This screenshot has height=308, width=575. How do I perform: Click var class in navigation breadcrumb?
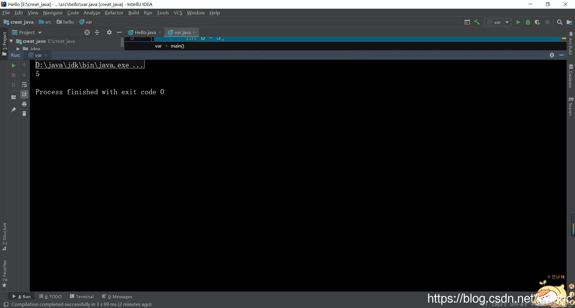pyautogui.click(x=86, y=22)
